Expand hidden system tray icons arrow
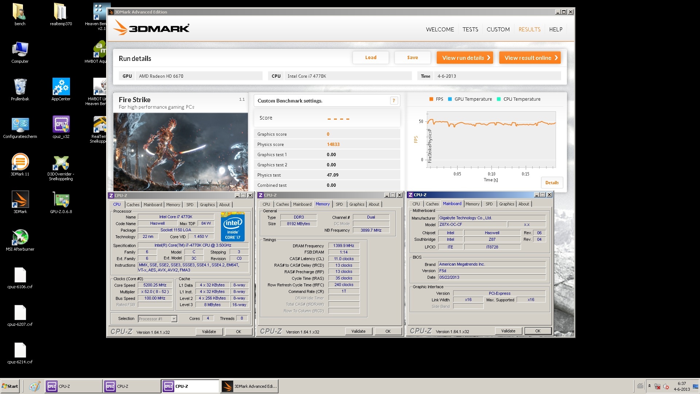 pos(649,386)
